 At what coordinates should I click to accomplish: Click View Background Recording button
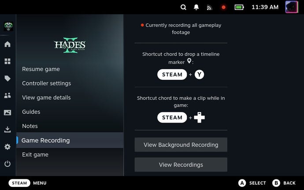[181, 145]
